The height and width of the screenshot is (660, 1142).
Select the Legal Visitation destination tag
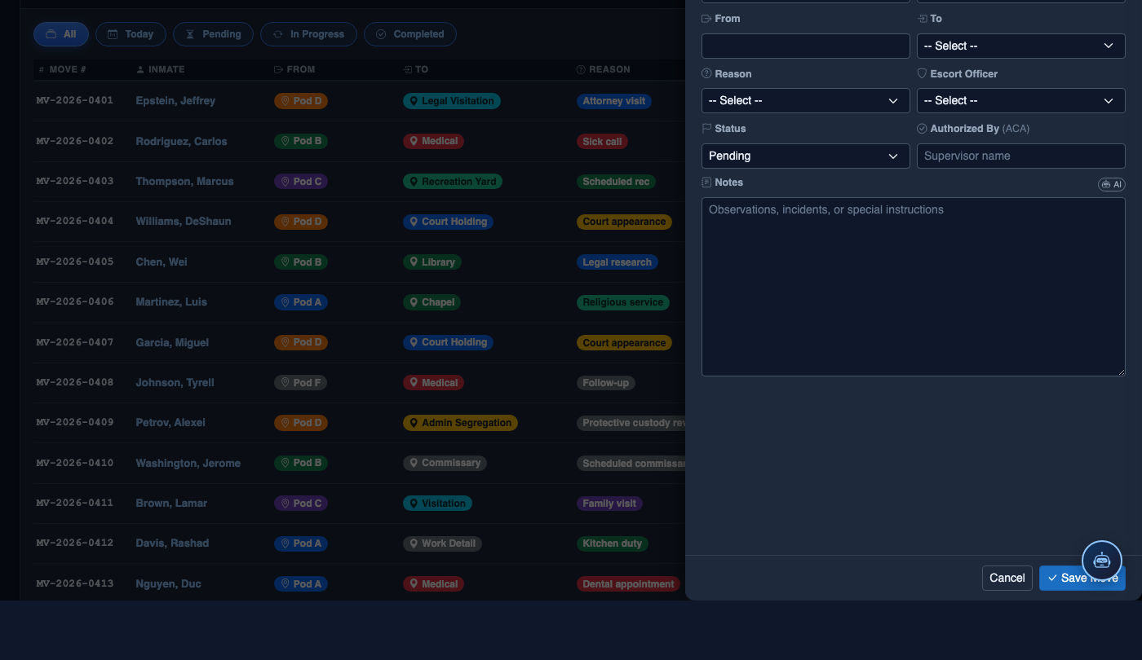(x=451, y=101)
